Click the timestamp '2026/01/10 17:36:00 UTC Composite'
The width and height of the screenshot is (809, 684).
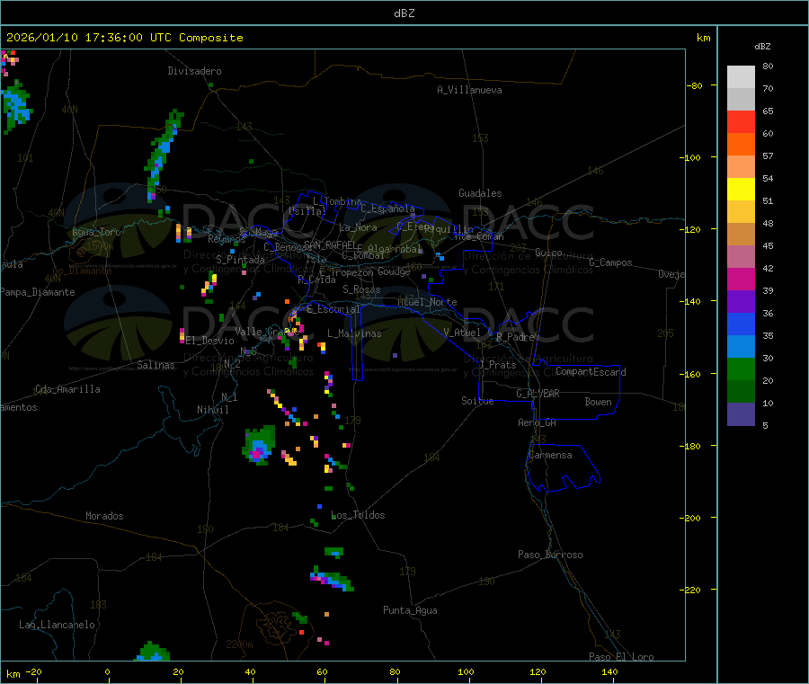(124, 38)
